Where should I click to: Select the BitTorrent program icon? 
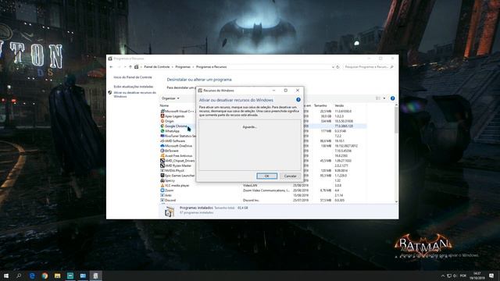click(x=162, y=151)
